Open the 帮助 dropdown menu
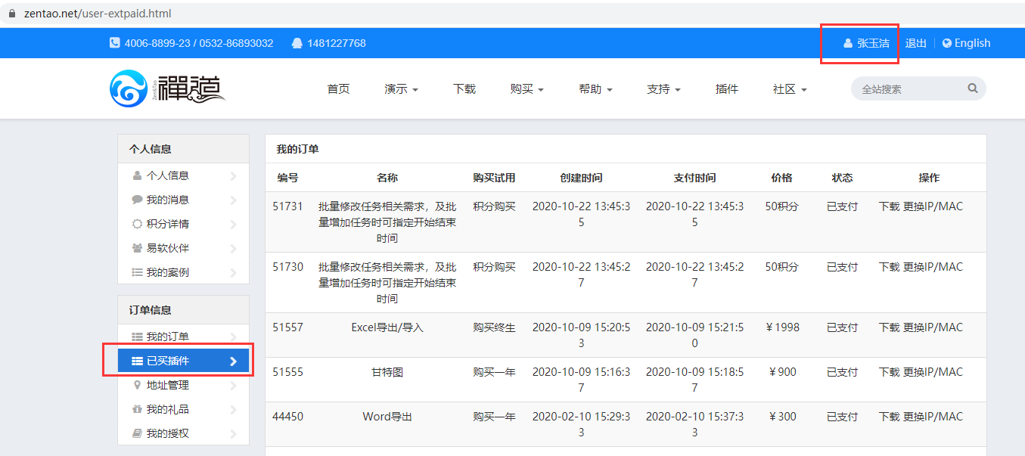The height and width of the screenshot is (456, 1025). pyautogui.click(x=595, y=89)
